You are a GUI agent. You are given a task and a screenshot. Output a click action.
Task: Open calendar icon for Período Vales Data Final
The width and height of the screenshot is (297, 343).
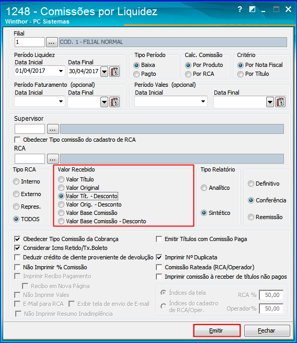coord(281,102)
